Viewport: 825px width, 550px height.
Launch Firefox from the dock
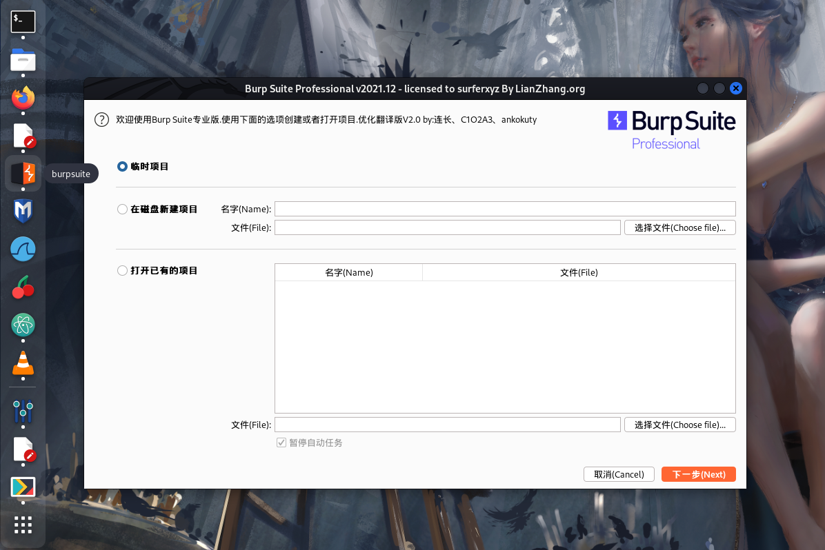[x=23, y=98]
